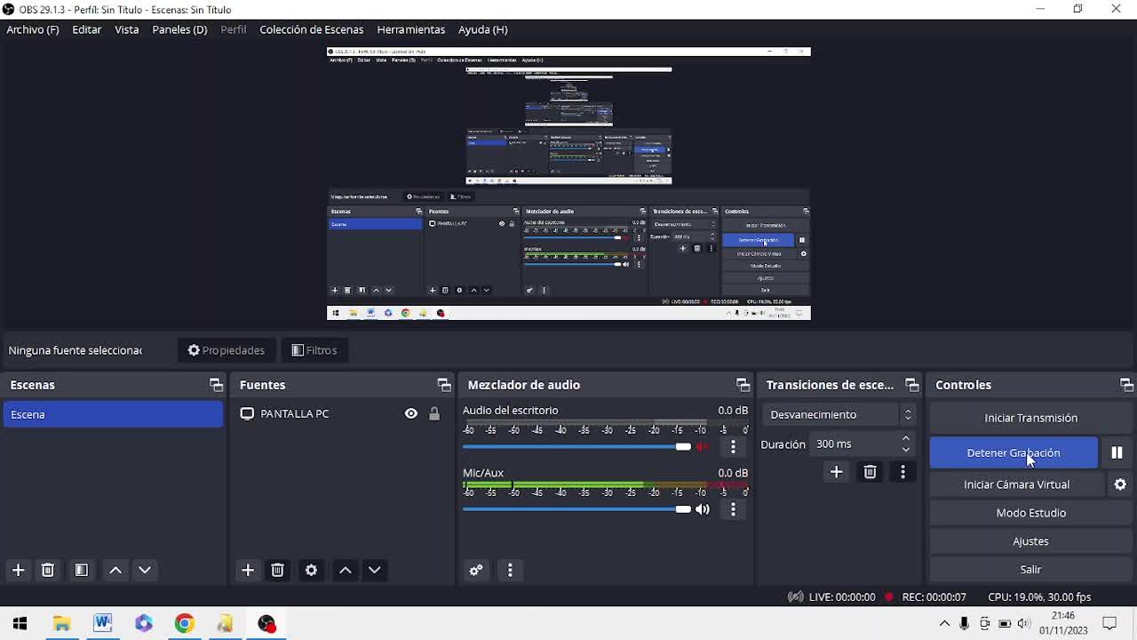1137x640 pixels.
Task: Open the notification center icon
Action: click(1109, 623)
